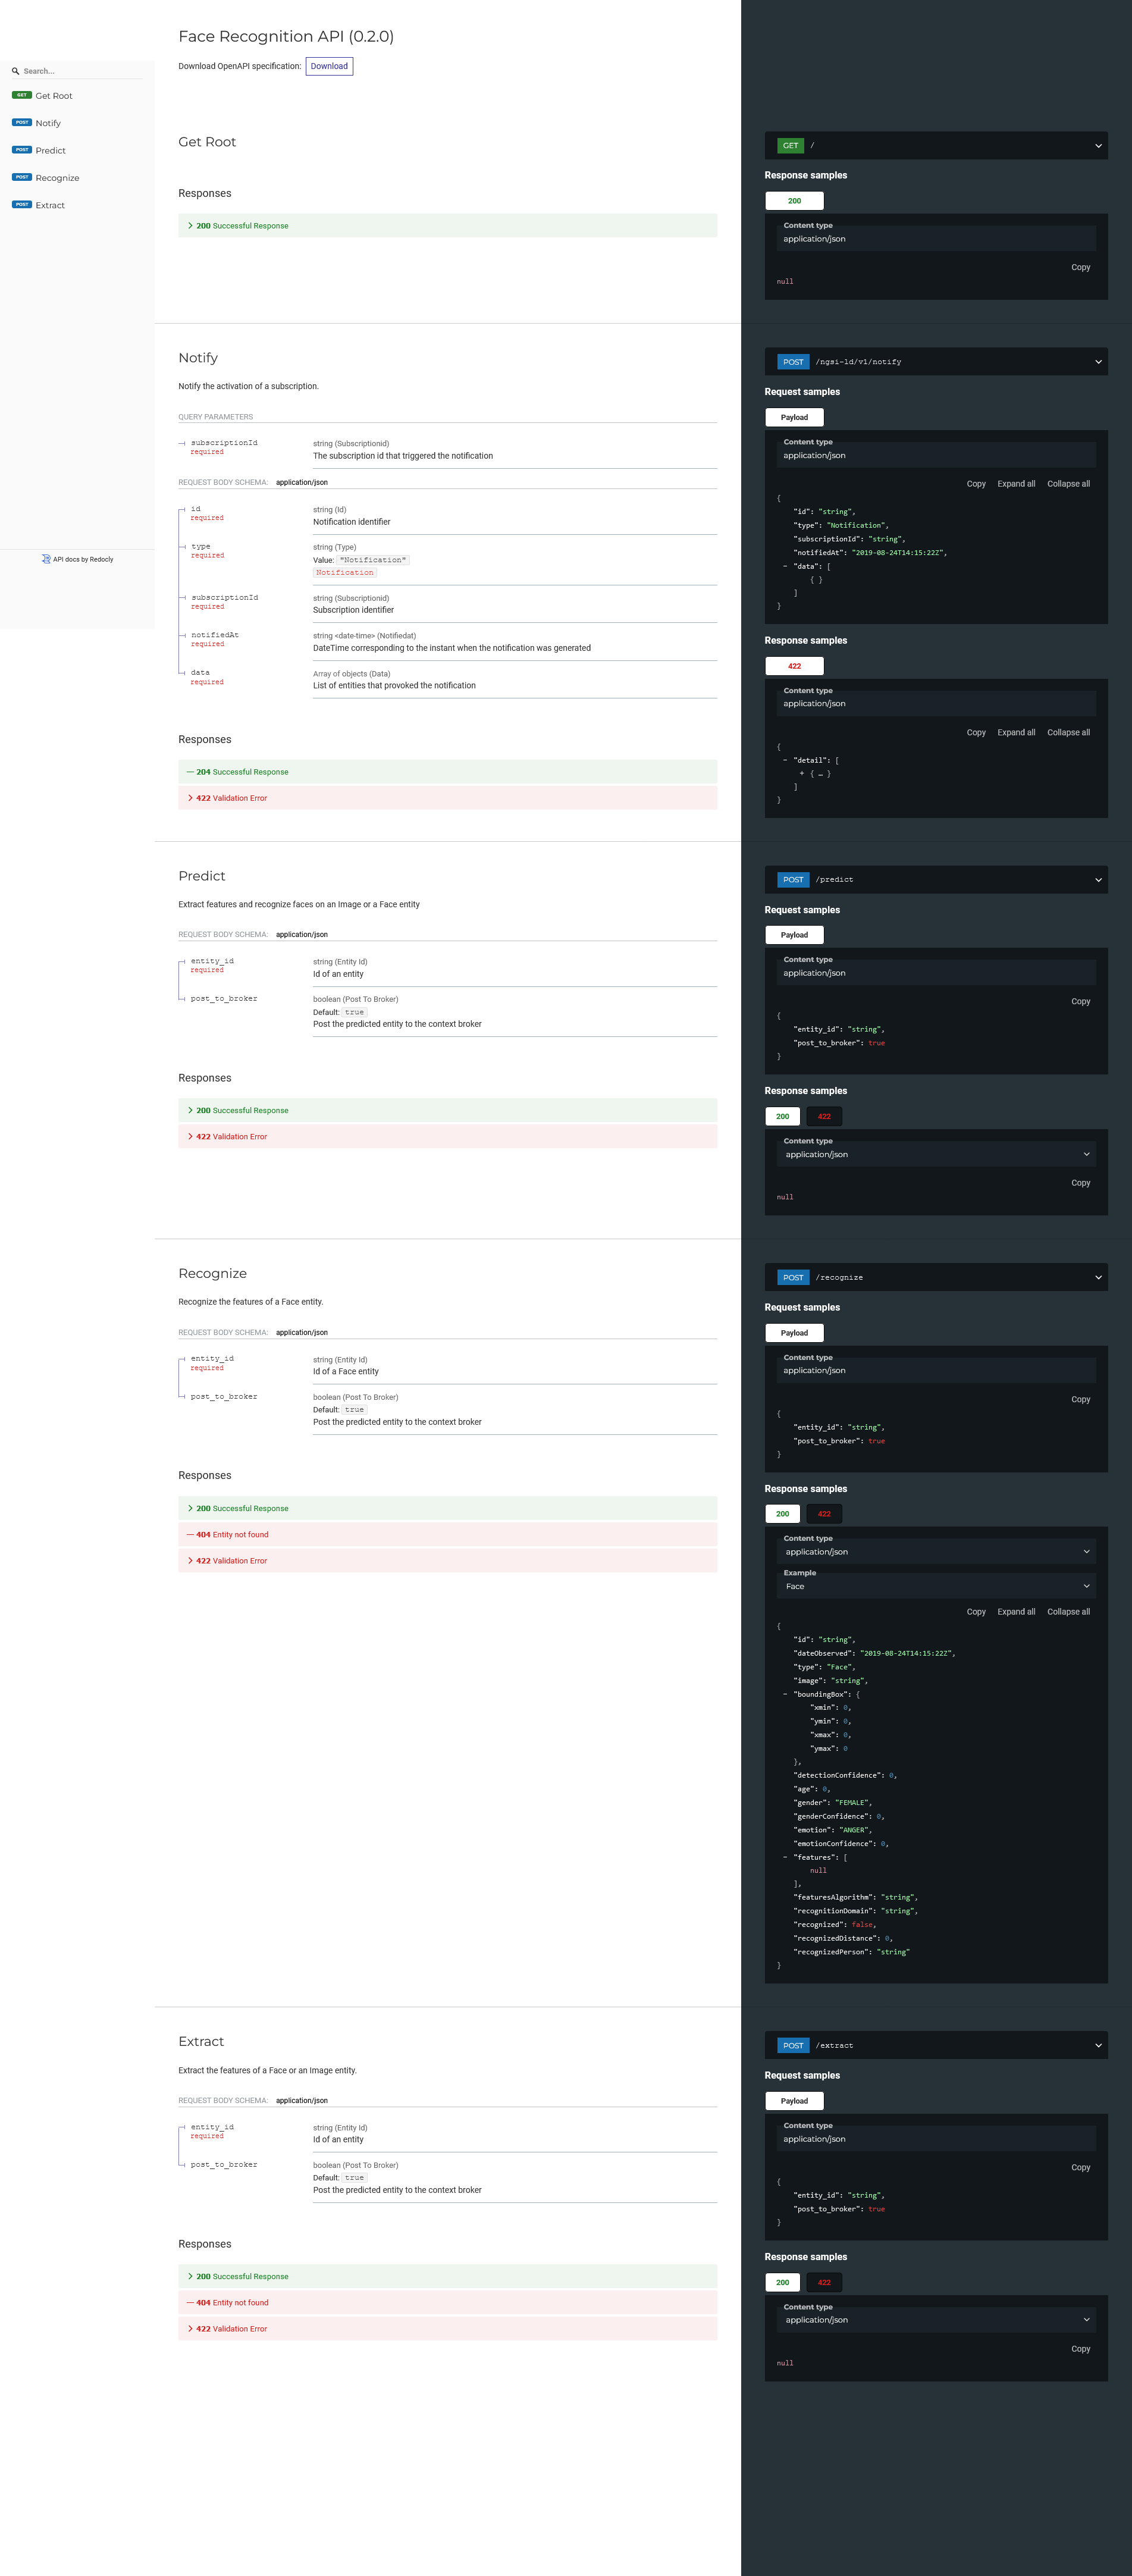Screen dimensions: 1132x2576
Task: Expand the GET / endpoint dropdown
Action: (x=936, y=145)
